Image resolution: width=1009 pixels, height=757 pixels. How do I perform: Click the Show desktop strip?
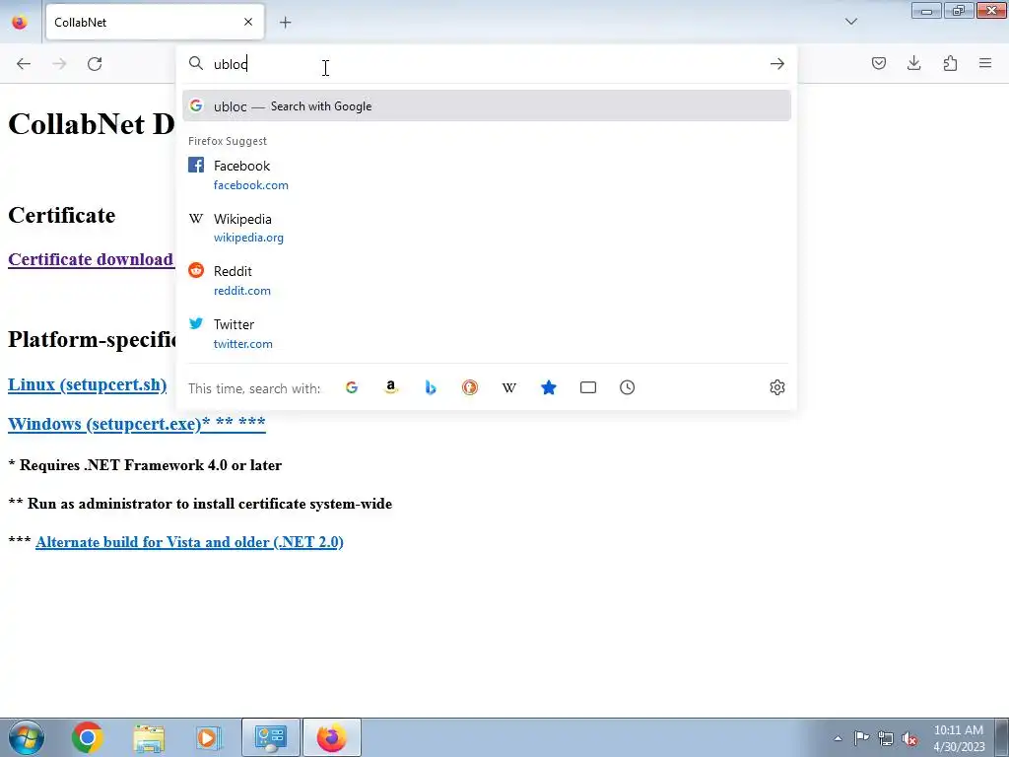[x=1001, y=737]
